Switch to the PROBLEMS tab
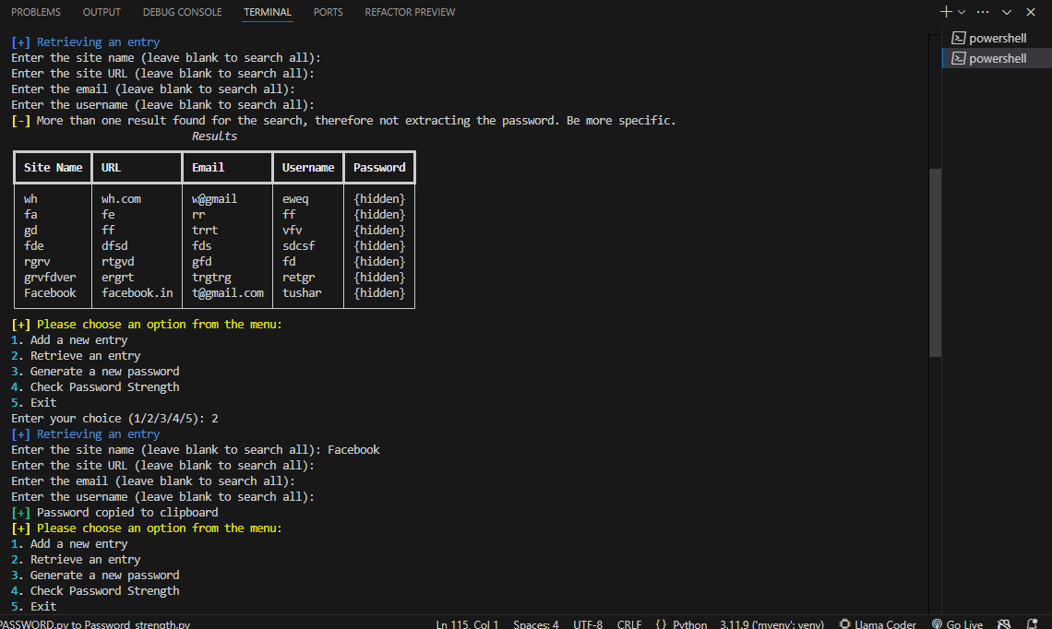Viewport: 1052px width, 629px height. 36,12
